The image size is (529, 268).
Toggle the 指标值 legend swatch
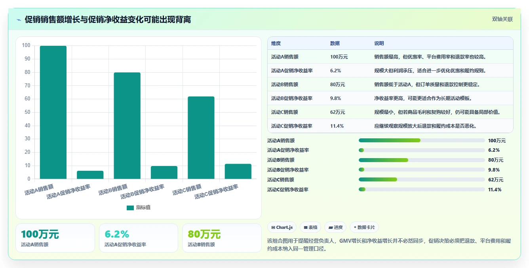coord(130,208)
